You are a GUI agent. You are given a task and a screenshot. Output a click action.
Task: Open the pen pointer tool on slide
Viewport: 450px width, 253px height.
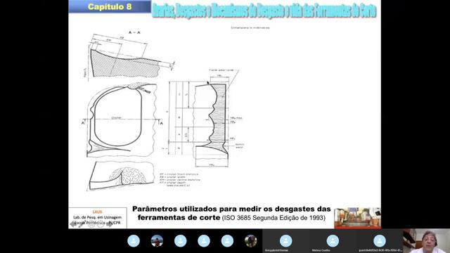(82, 224)
